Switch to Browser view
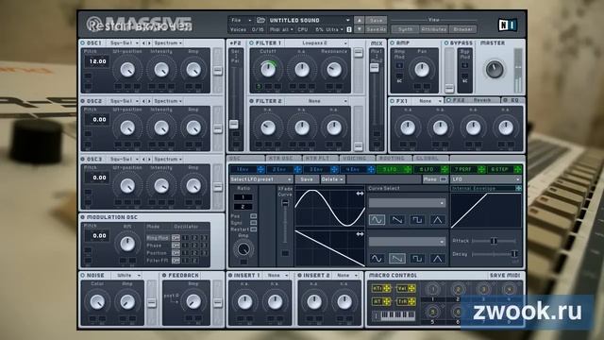The width and height of the screenshot is (604, 340). tap(463, 29)
